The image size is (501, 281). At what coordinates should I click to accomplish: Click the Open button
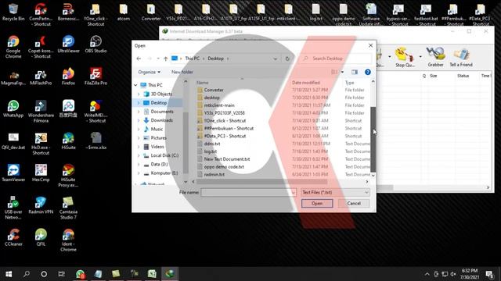coord(317,203)
